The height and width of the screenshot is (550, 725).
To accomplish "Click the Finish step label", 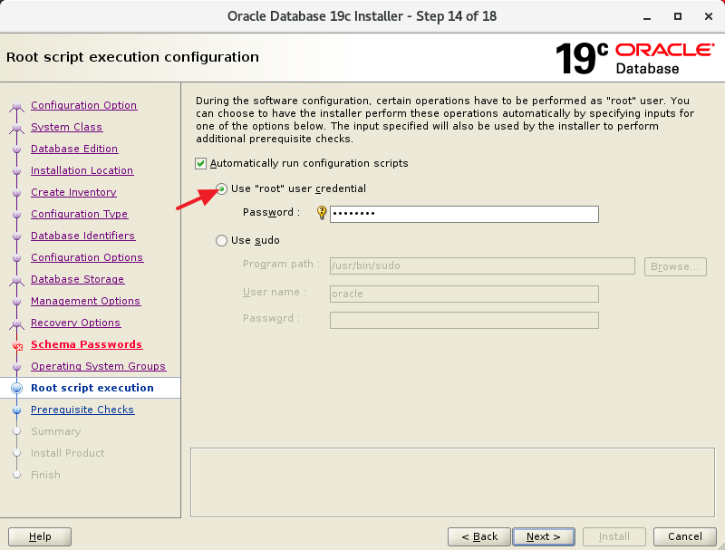I will 45,475.
